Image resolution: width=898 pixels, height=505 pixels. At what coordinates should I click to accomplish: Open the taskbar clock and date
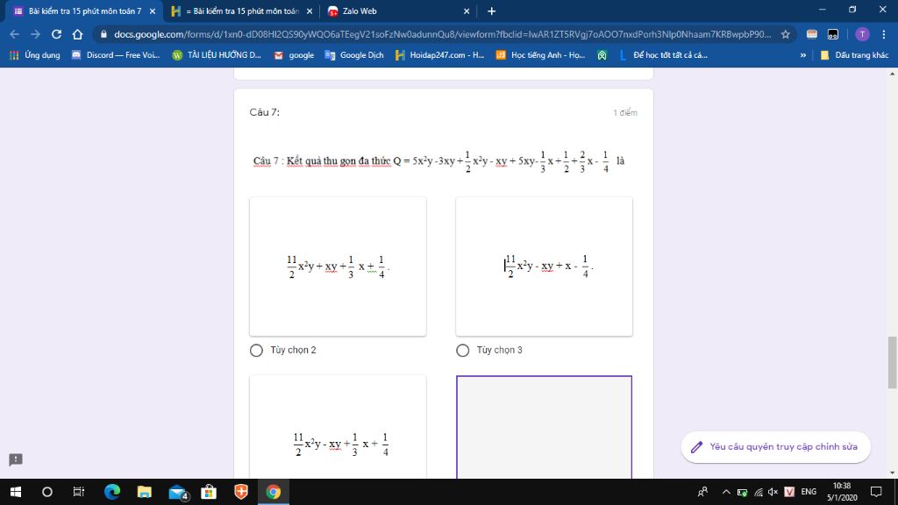[842, 492]
